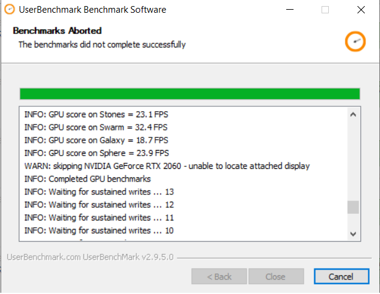Image resolution: width=380 pixels, height=294 pixels.
Task: Click the UserBenchMark v2.9.5.0 version text
Action: [x=128, y=257]
